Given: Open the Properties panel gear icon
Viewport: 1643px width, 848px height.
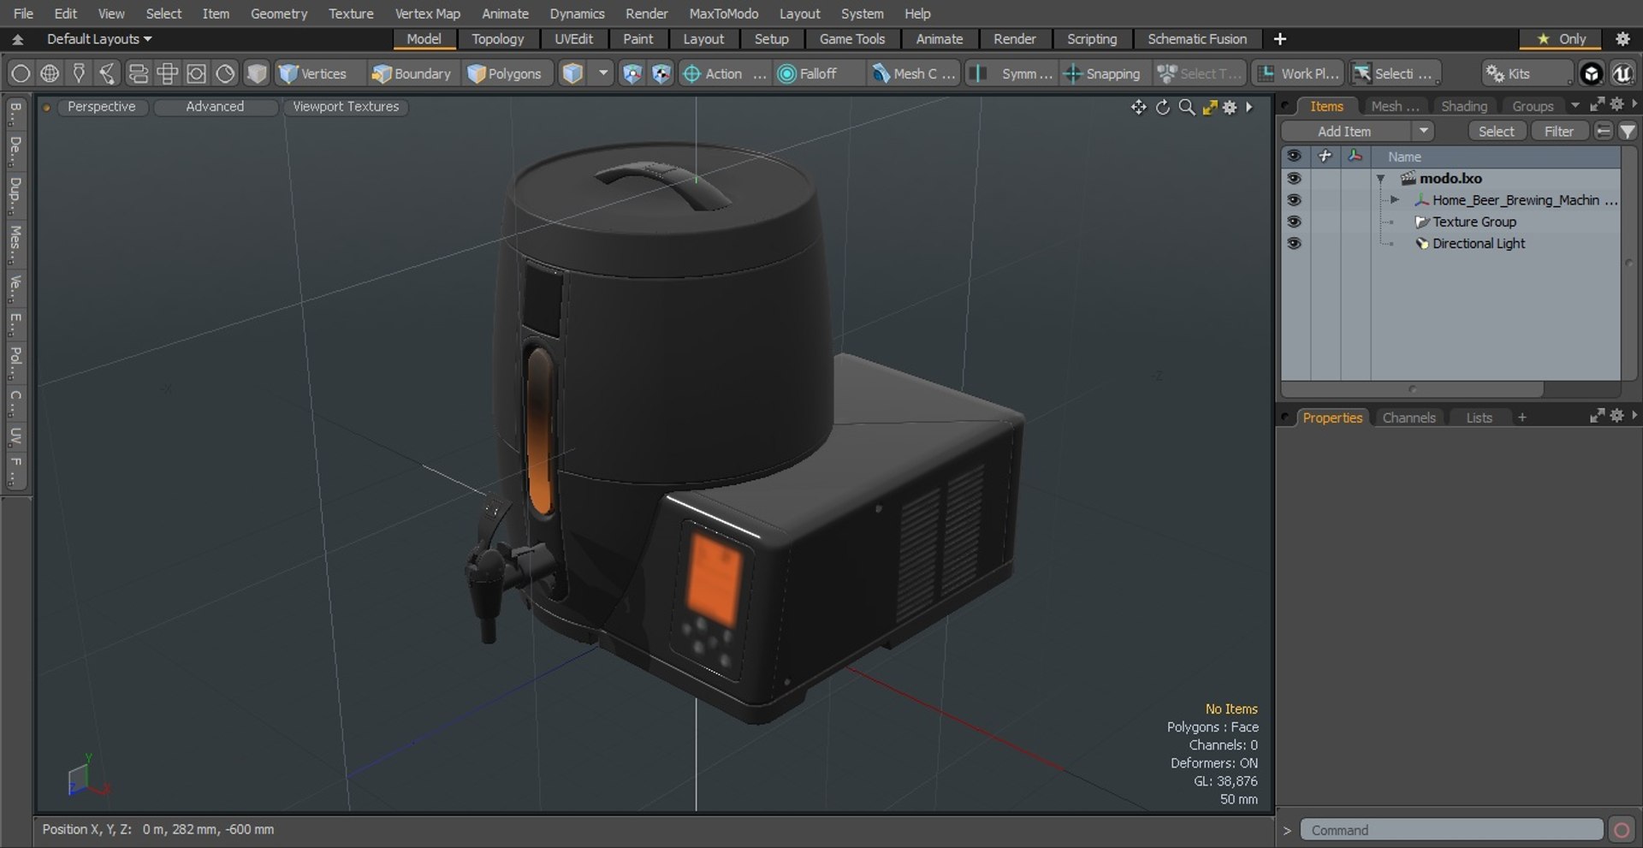Looking at the screenshot, I should (1616, 415).
